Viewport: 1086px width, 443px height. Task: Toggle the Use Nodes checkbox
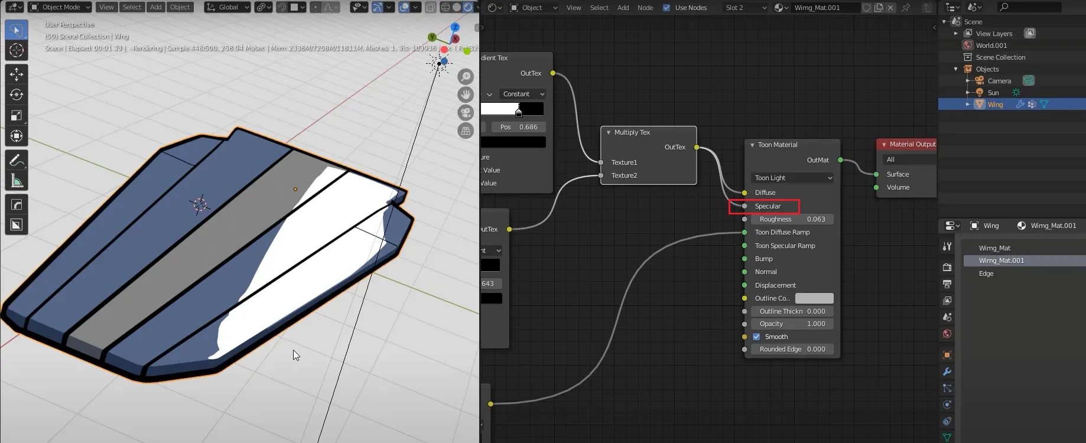[666, 8]
